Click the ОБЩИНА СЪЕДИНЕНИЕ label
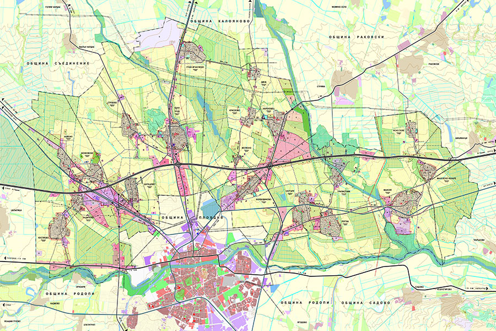496x331 pixels. pyautogui.click(x=57, y=63)
